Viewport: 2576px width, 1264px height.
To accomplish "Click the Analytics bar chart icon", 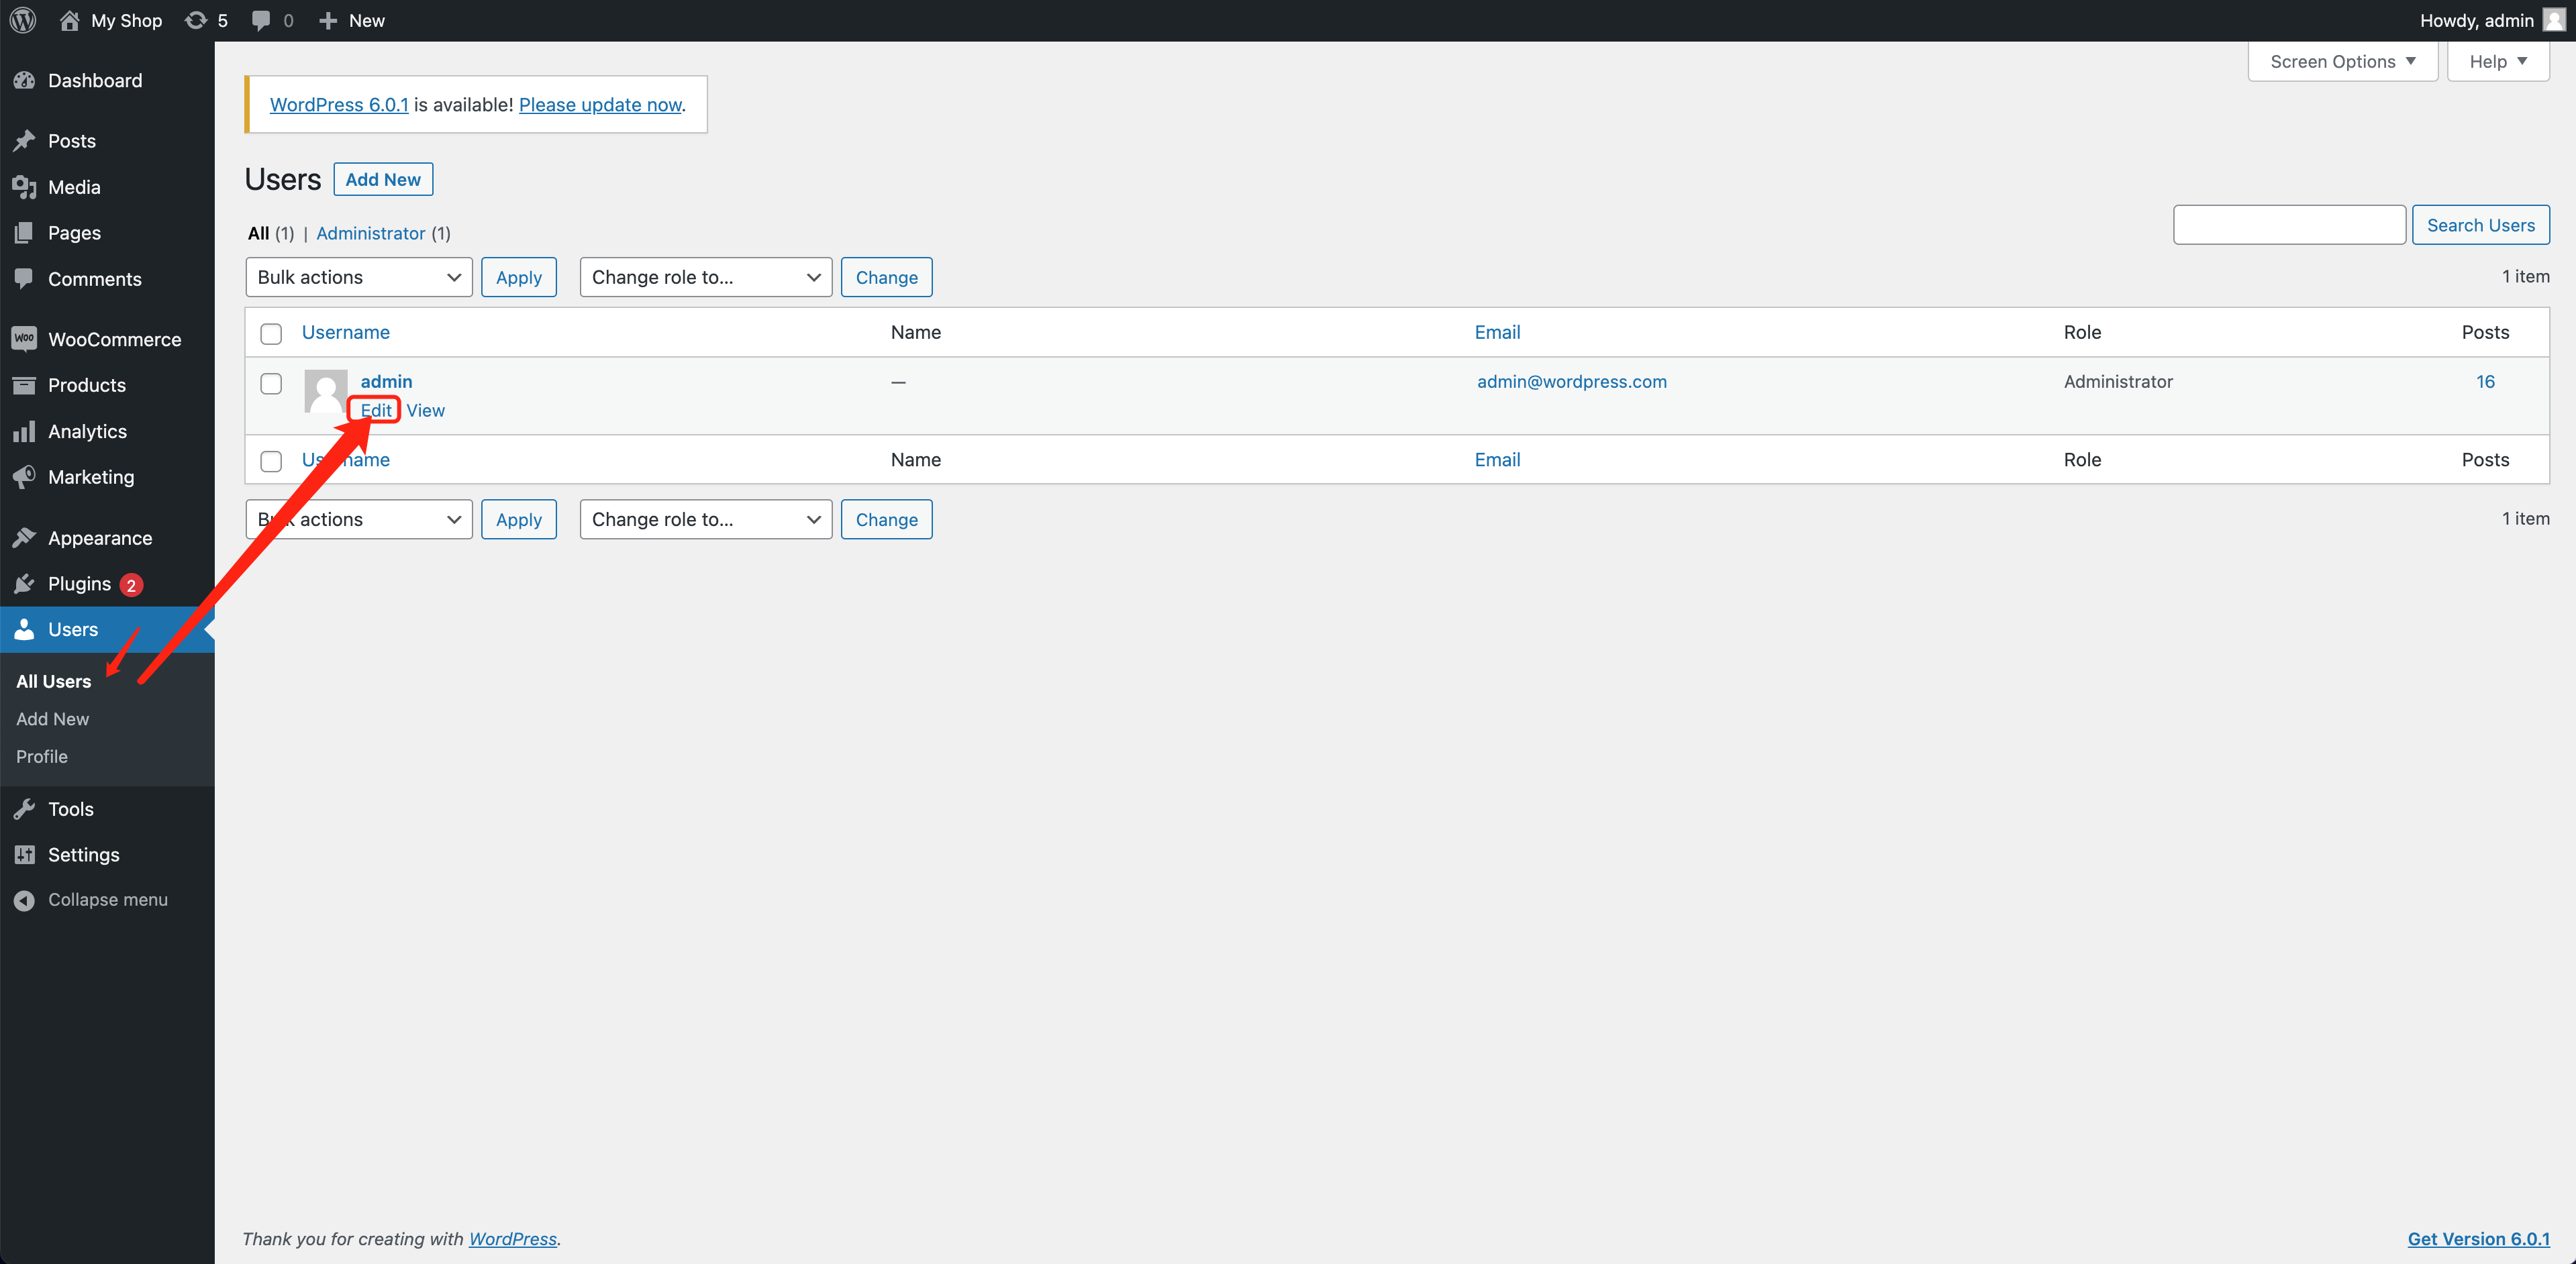I will pos(24,431).
